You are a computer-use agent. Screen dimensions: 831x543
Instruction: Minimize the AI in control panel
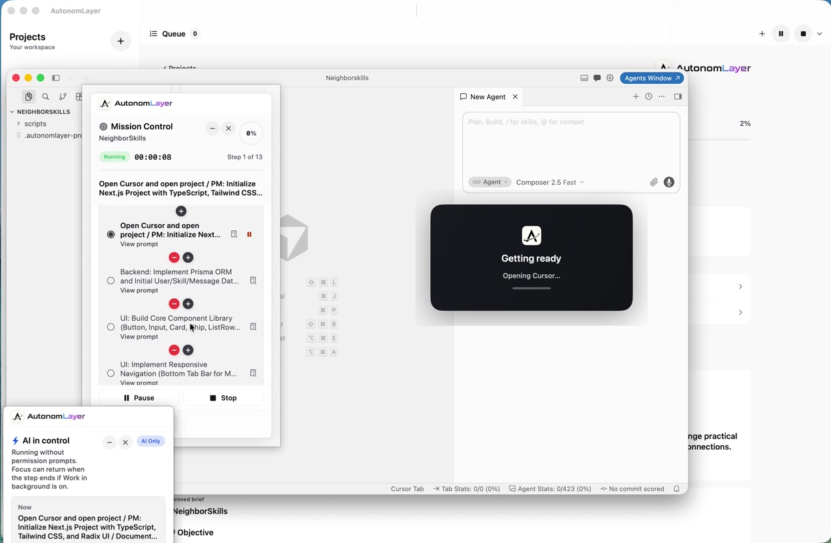(109, 443)
